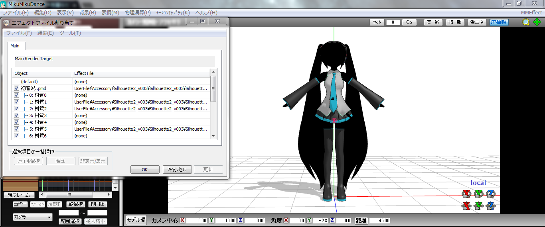Click the モデル編 button
545x227 pixels.
136,220
